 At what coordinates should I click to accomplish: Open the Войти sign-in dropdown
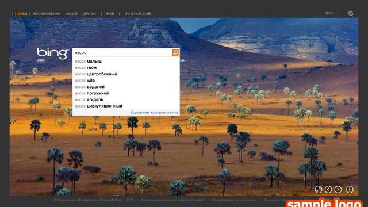tap(332, 13)
